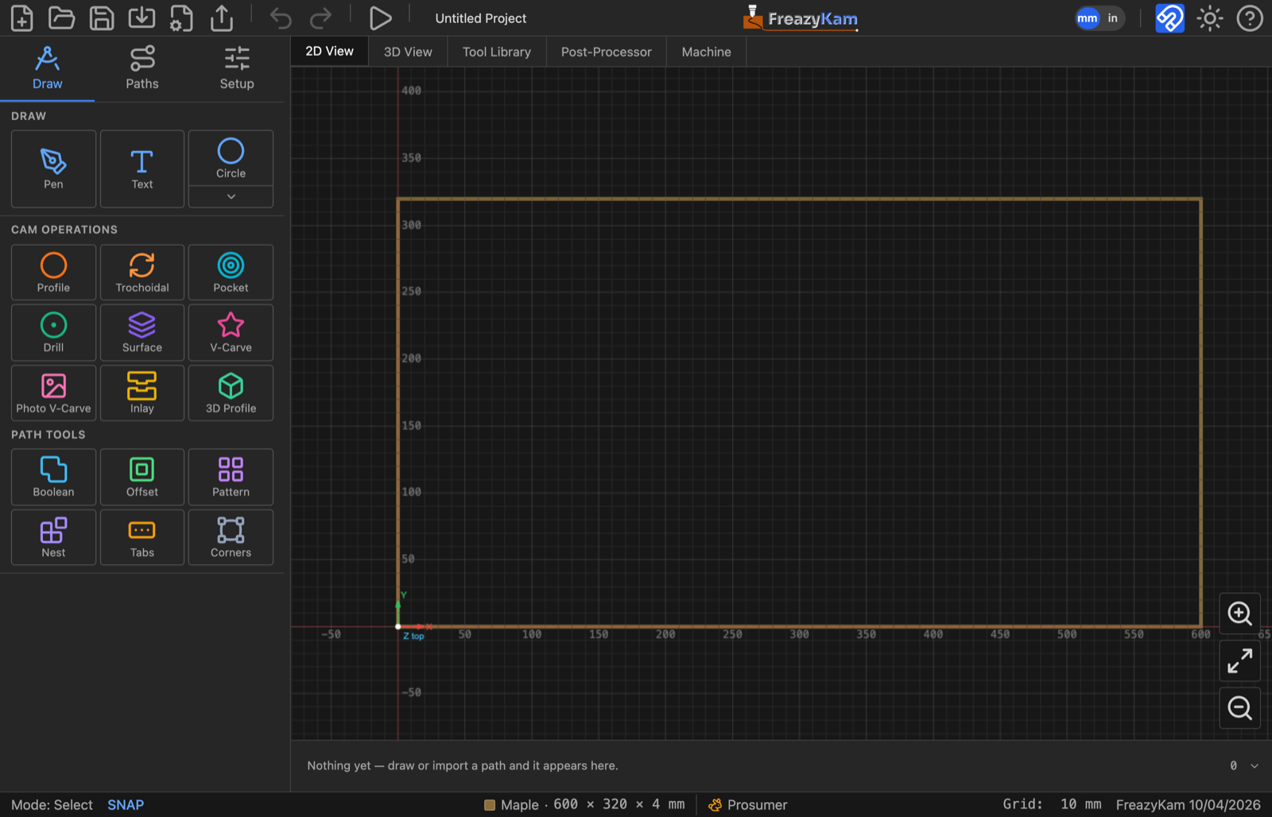Switch to the Paths sidebar tab
Image resolution: width=1272 pixels, height=817 pixels.
(142, 68)
